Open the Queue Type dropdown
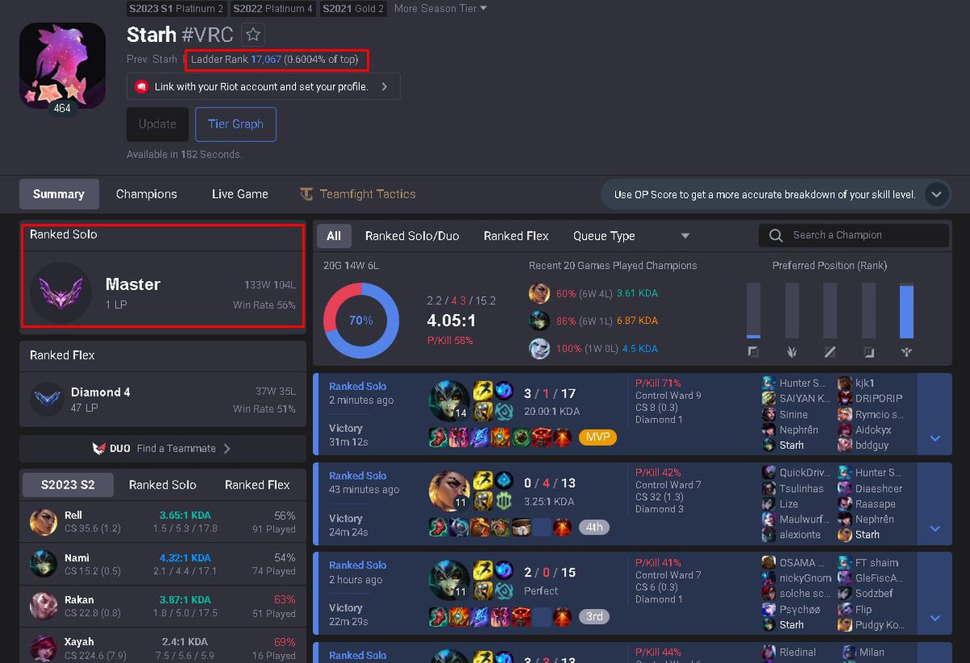The height and width of the screenshot is (663, 970). coord(630,236)
